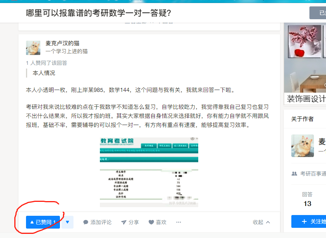
Task: Click the 喜欢 heart button
Action: 158,222
